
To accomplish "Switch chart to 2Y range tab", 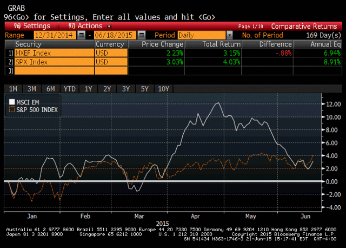I will click(x=107, y=89).
